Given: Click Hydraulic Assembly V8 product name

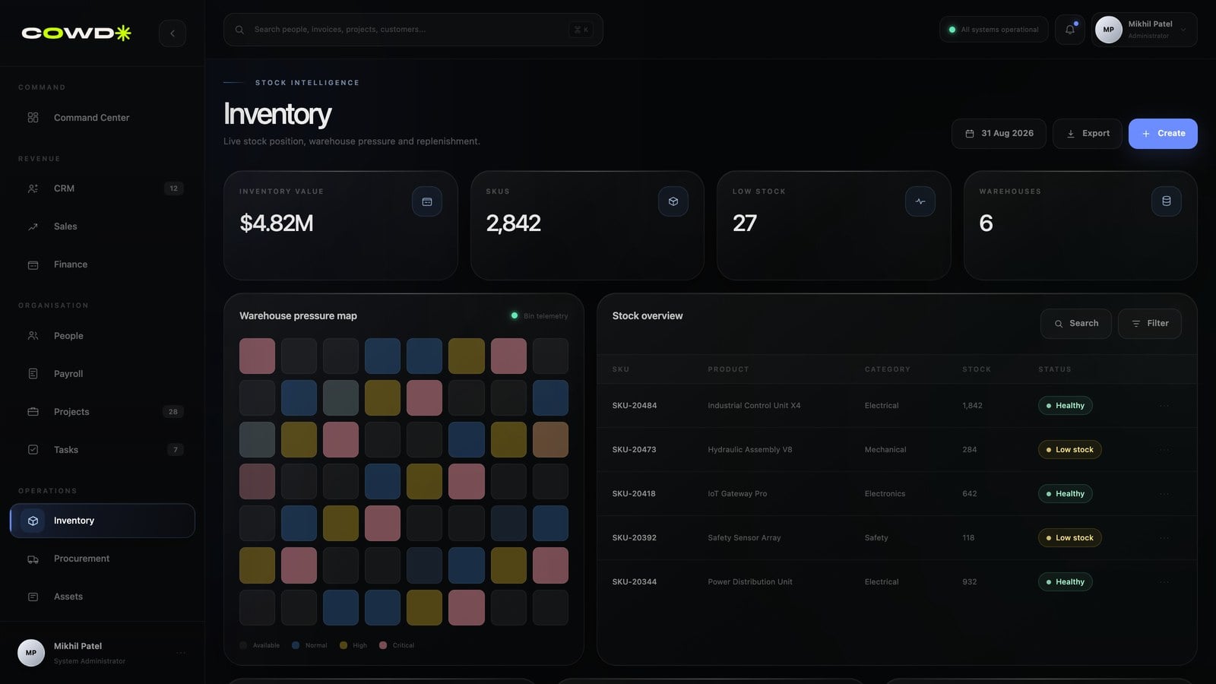Looking at the screenshot, I should pos(750,450).
